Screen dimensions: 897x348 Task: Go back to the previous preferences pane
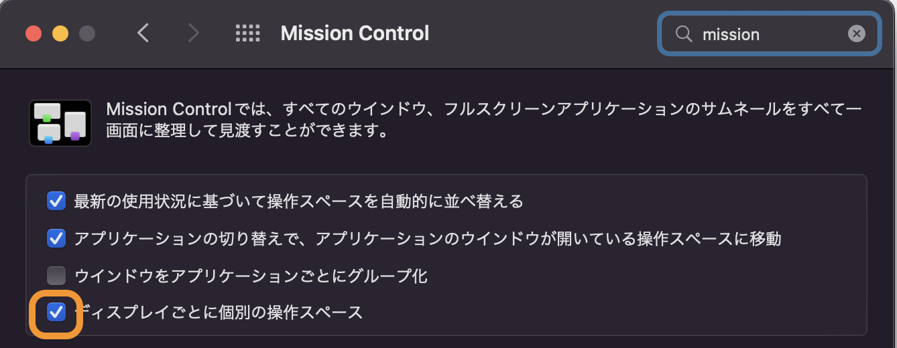pos(143,33)
